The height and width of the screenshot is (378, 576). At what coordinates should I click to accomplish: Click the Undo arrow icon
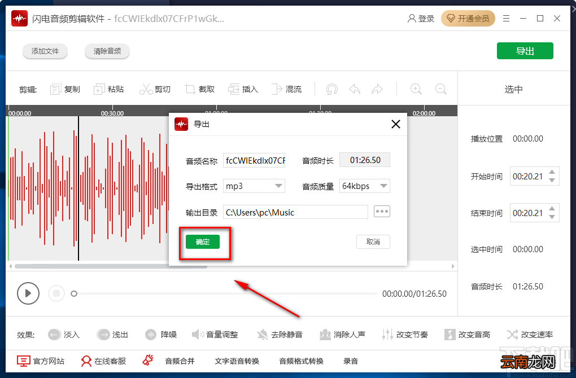click(x=355, y=89)
